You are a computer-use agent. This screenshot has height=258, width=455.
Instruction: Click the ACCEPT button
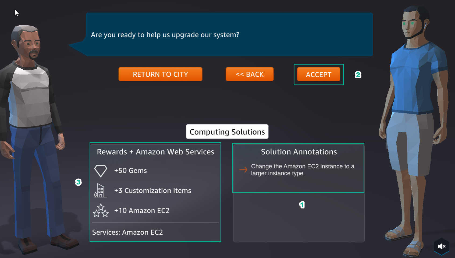[x=319, y=74]
